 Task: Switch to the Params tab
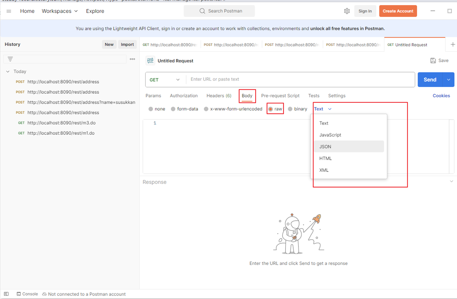[x=153, y=96]
